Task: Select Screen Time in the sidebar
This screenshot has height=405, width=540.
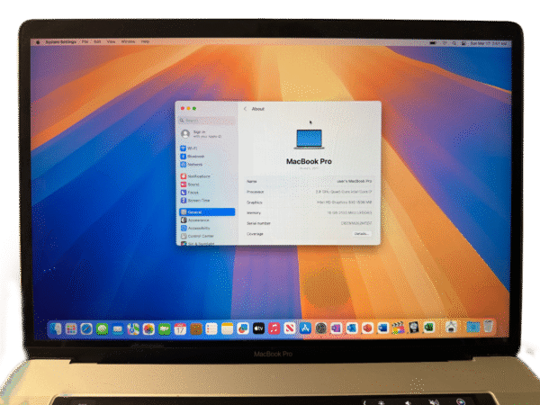Action: 207,201
